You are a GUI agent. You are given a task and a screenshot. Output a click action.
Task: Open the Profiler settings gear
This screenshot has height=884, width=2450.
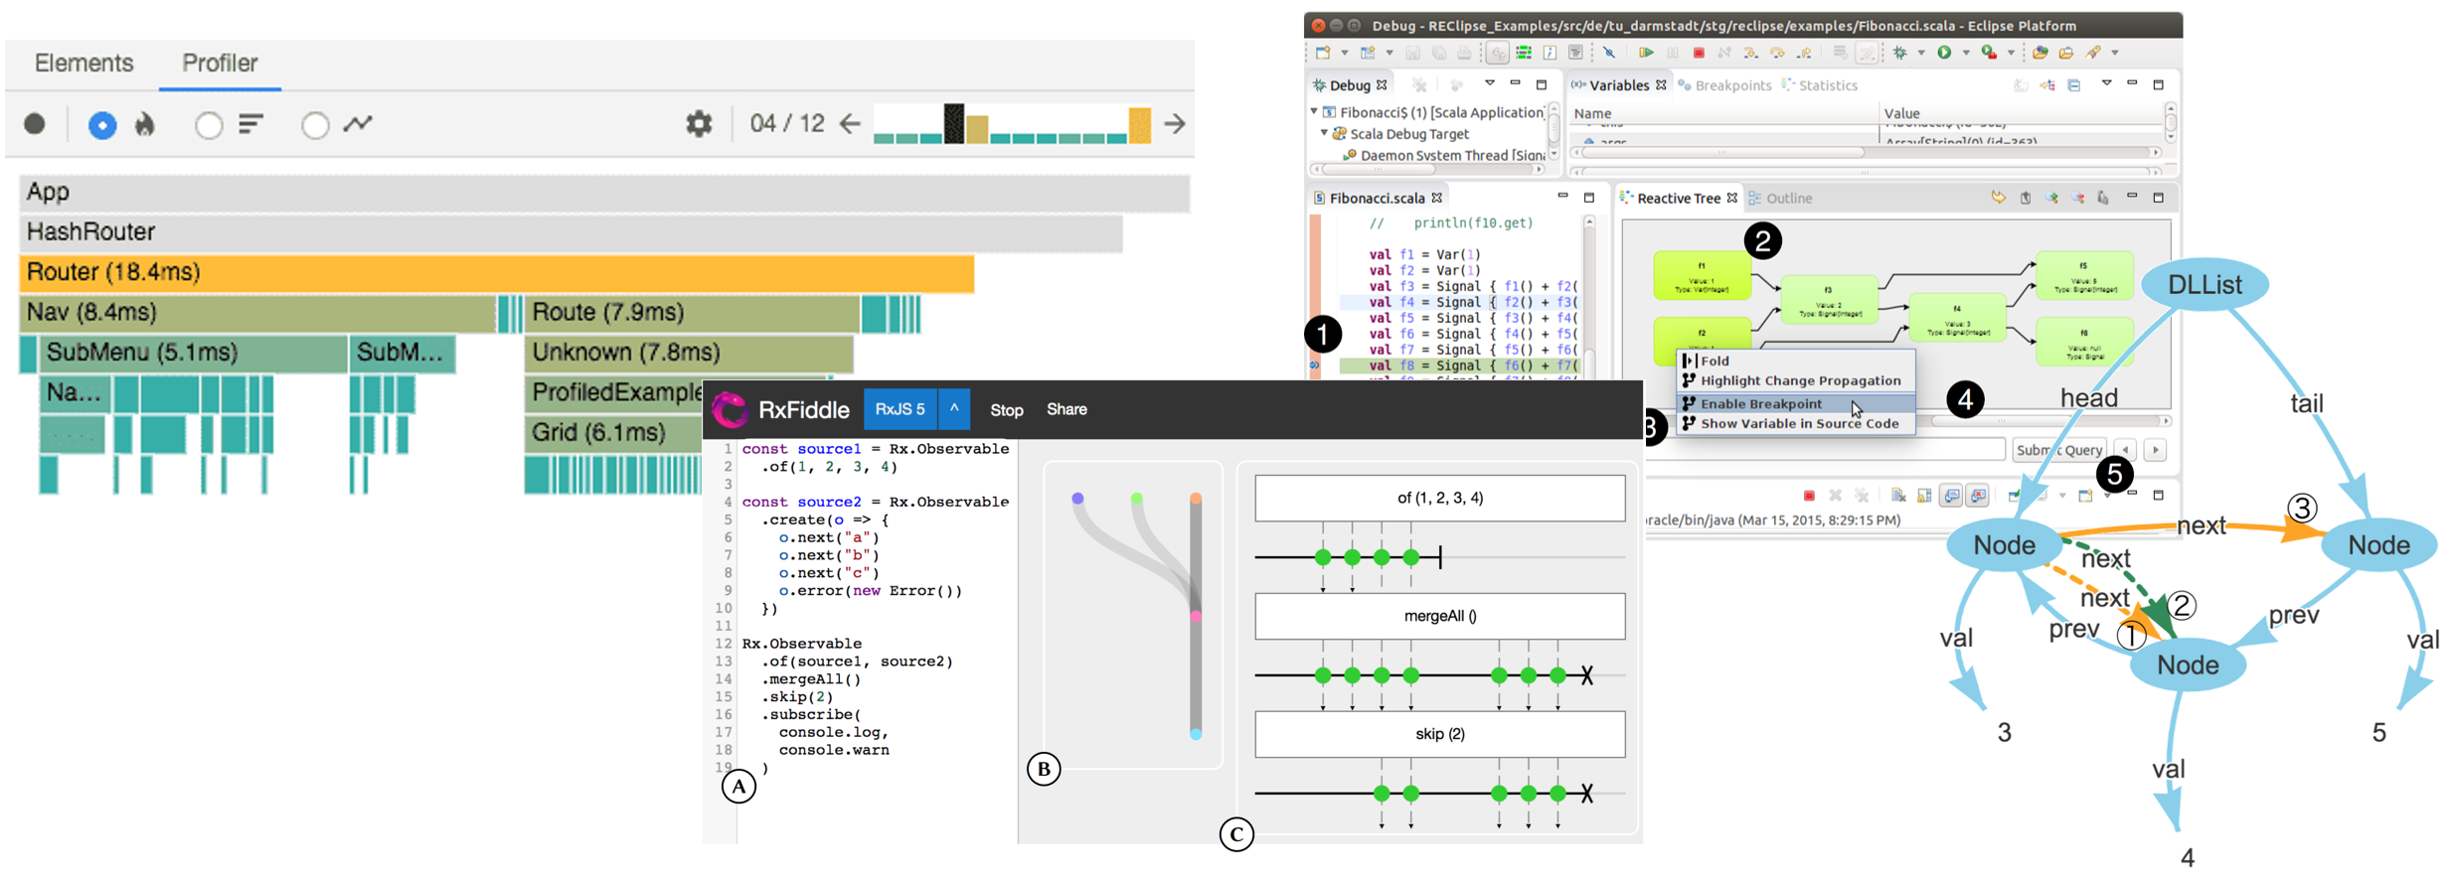699,124
